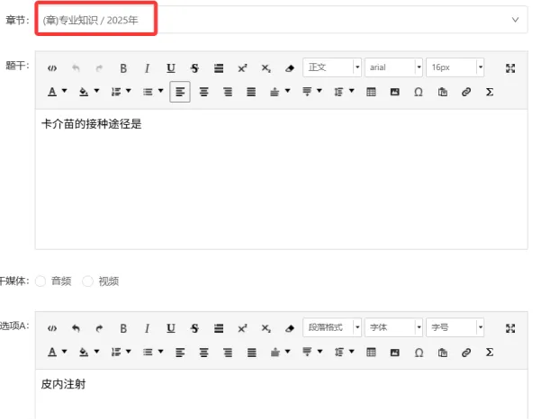Click the undo arrow in the 选项A toolbar

coord(76,328)
